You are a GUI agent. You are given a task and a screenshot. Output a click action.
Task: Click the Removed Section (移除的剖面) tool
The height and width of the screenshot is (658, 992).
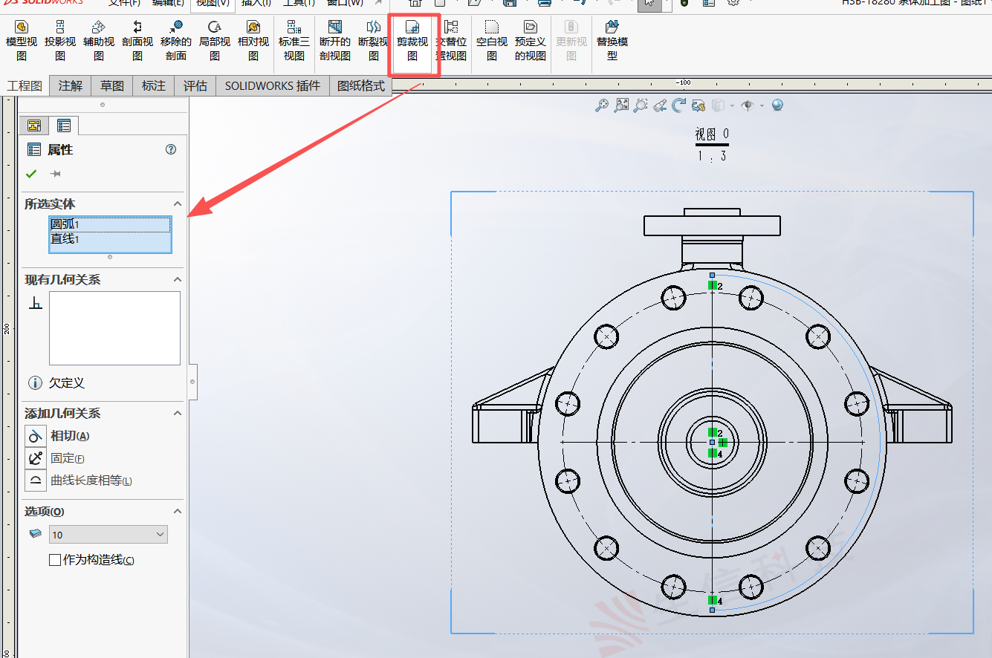pos(176,41)
